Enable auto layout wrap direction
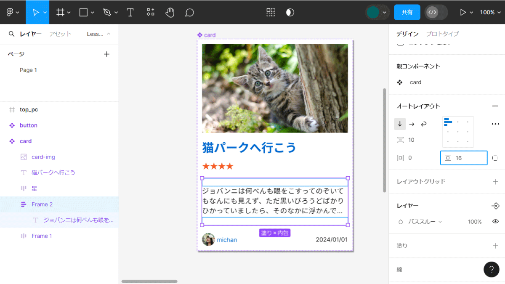505x284 pixels. pos(424,124)
